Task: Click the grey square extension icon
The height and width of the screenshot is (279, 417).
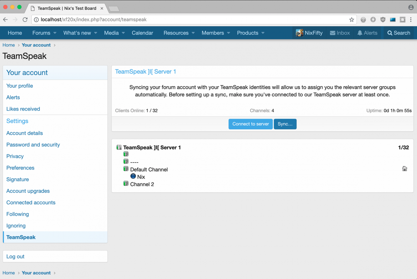Action: (x=403, y=20)
